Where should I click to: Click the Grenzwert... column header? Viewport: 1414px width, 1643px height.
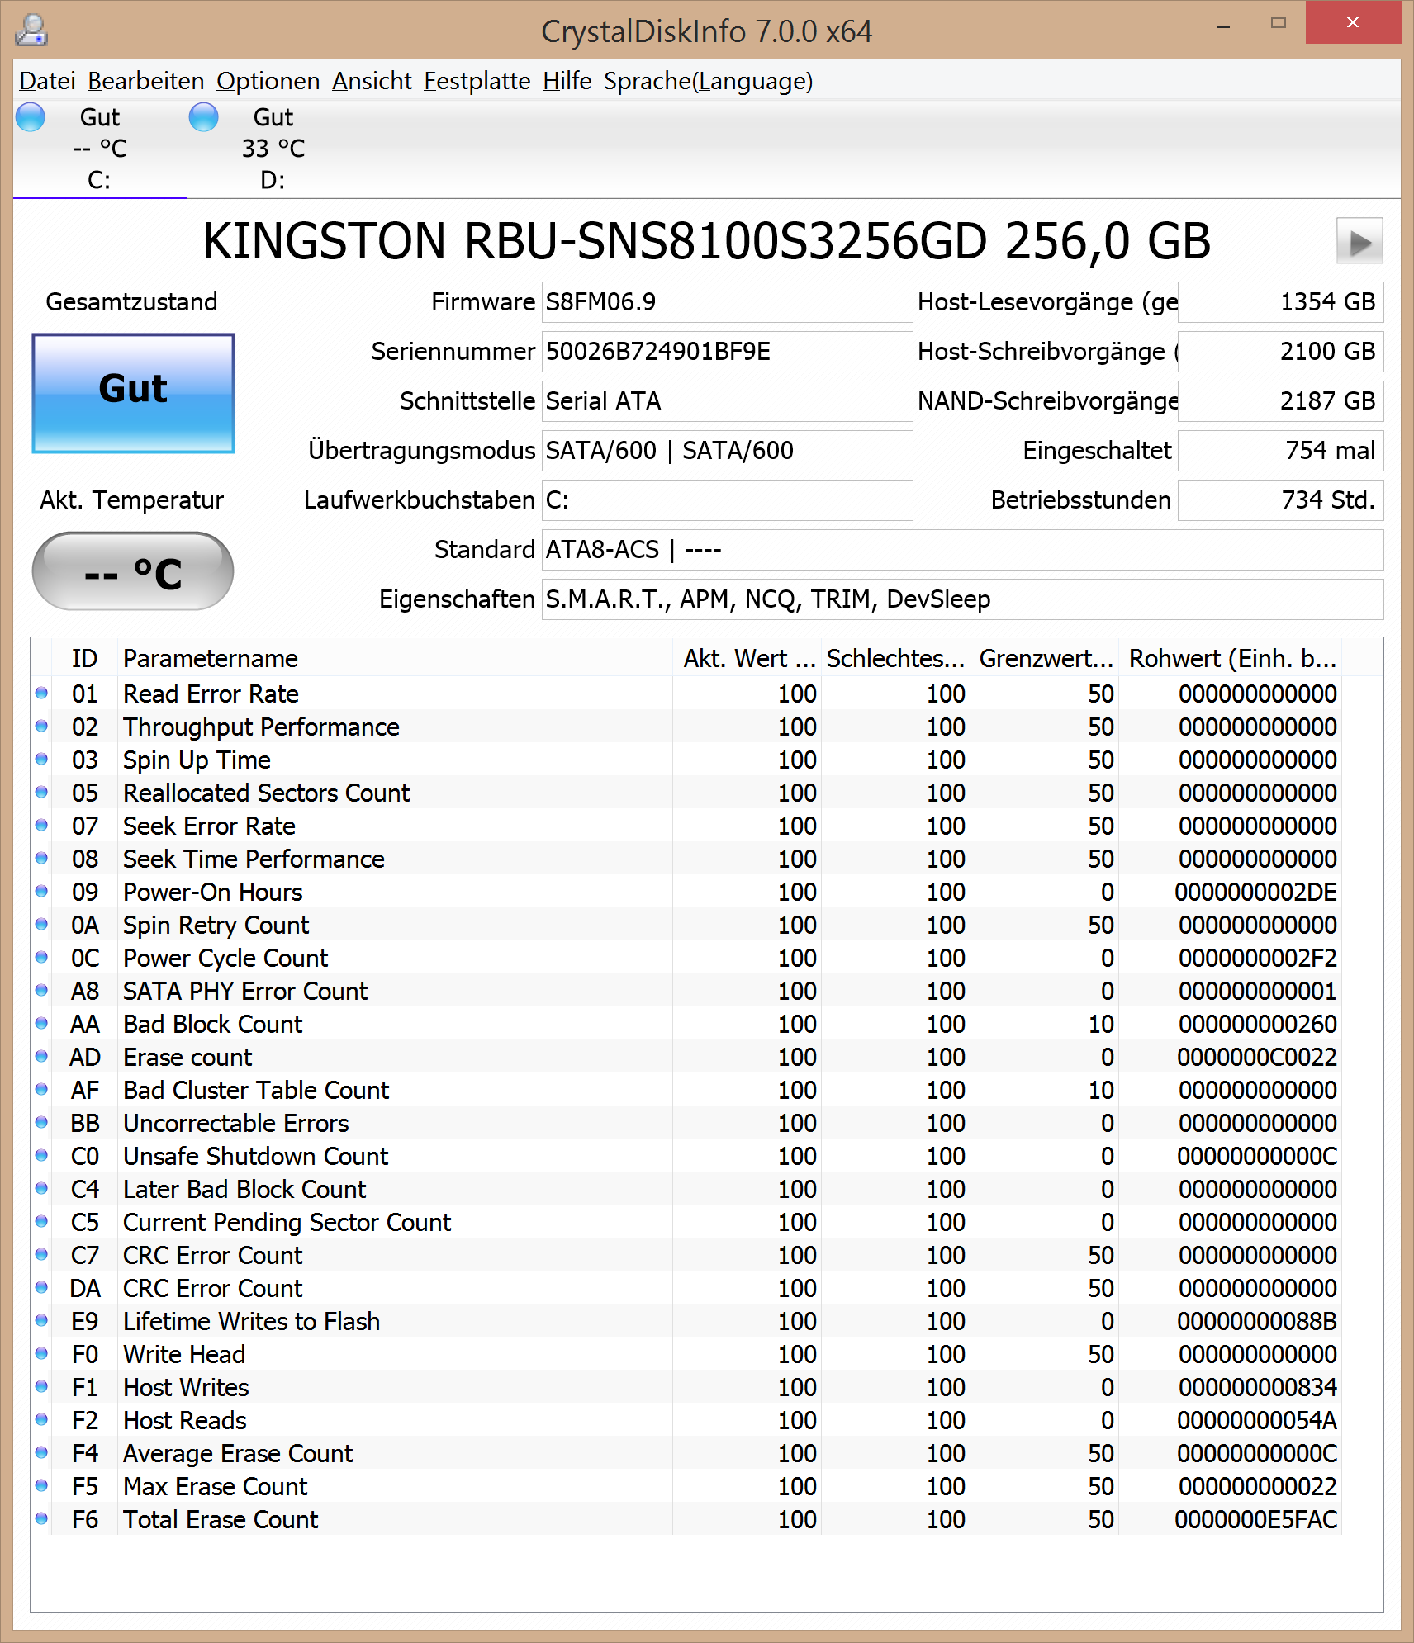pyautogui.click(x=1045, y=658)
